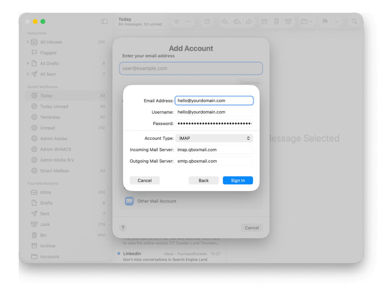Select Other Mail Account option
This screenshot has width=382, height=288.
pos(191,201)
